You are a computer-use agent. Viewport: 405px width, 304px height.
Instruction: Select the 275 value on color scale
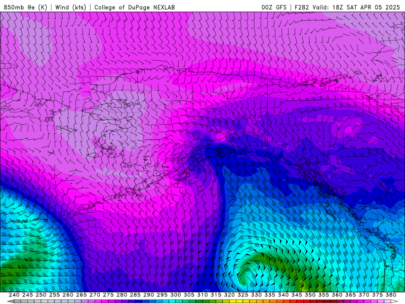(108, 295)
